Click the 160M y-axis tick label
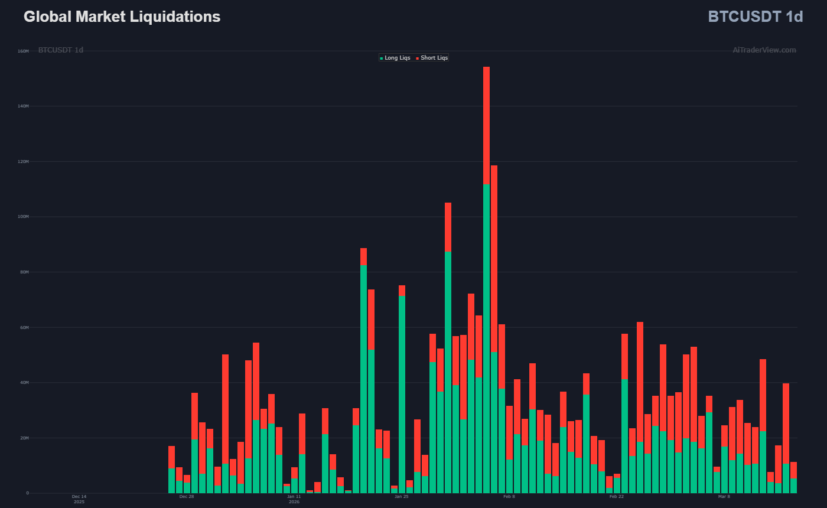 coord(23,51)
